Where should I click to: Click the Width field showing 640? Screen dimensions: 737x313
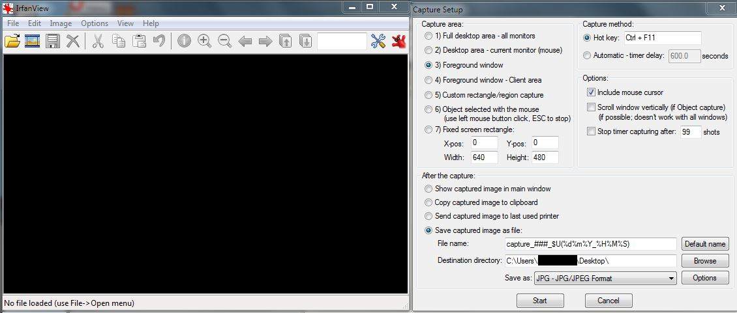click(484, 157)
